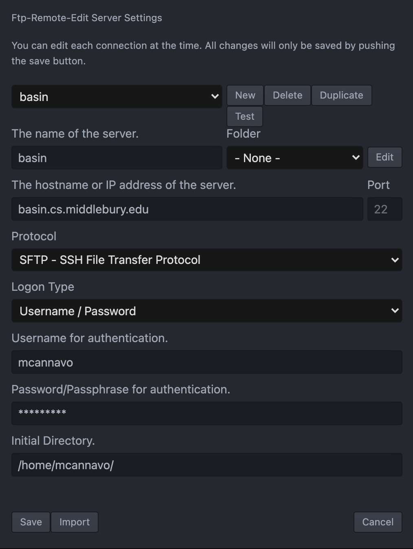Image resolution: width=413 pixels, height=549 pixels.
Task: Click the server name input containing basin
Action: point(117,158)
